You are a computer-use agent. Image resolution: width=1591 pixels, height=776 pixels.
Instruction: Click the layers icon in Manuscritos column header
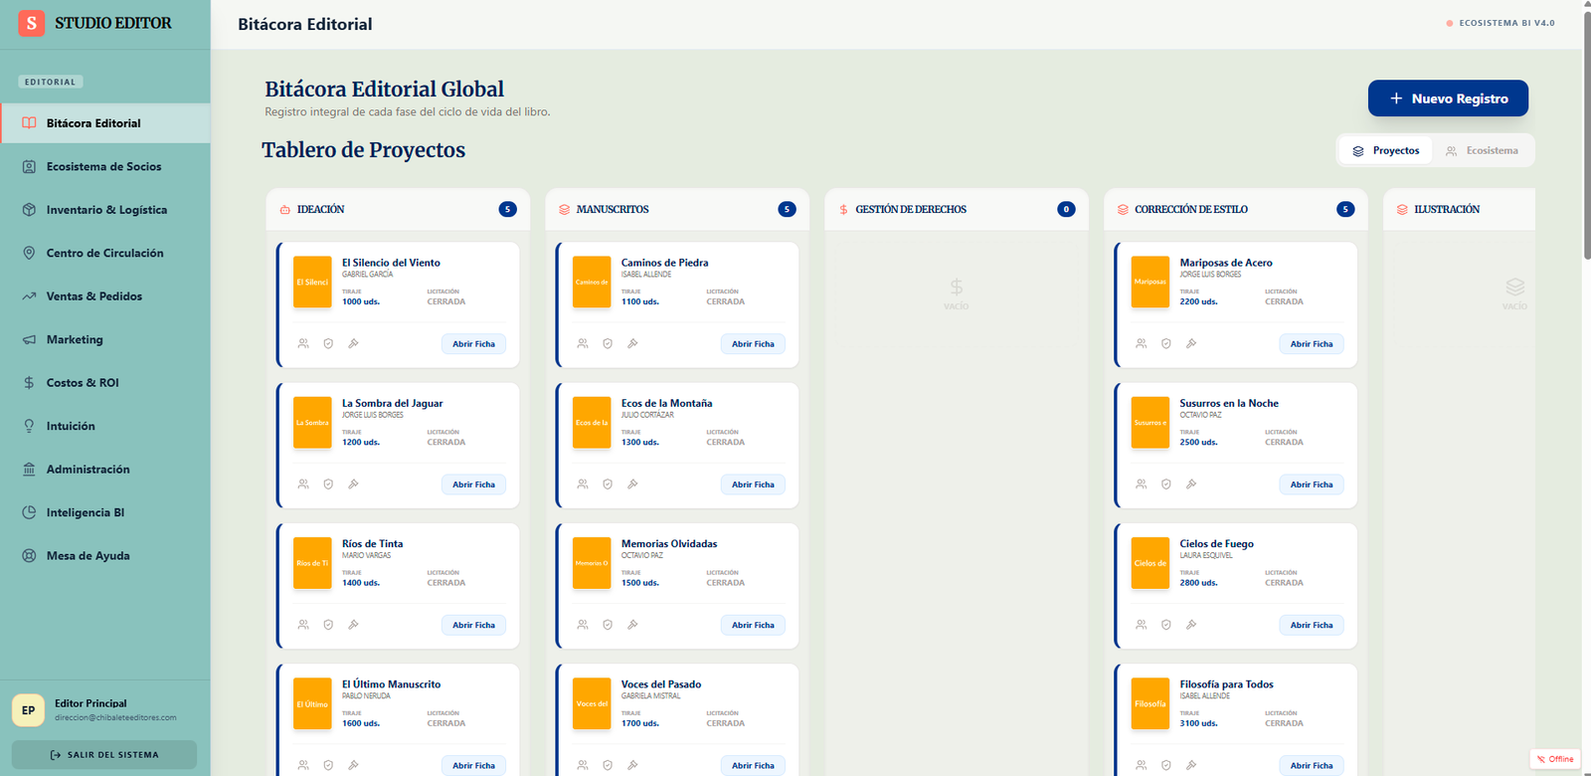click(x=565, y=210)
